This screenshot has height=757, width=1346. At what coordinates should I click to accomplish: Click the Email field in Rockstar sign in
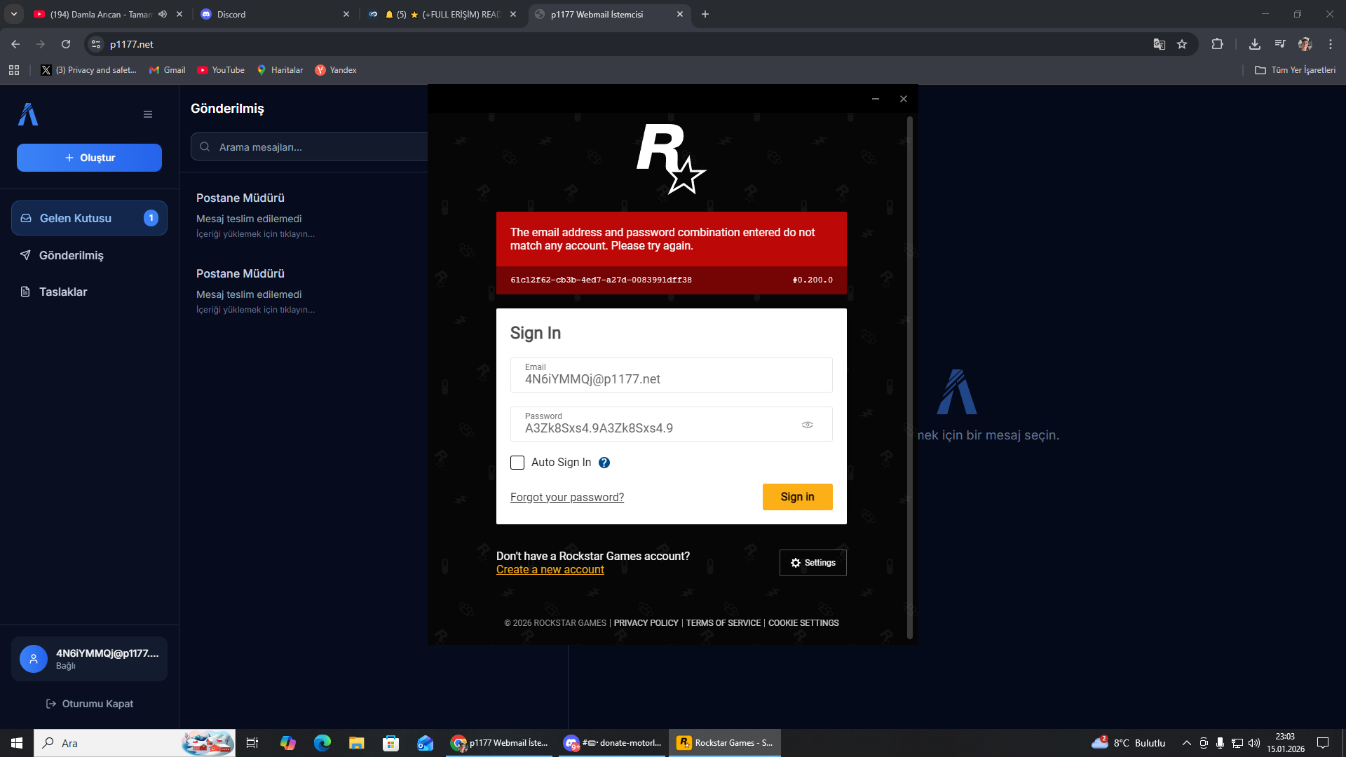(671, 375)
